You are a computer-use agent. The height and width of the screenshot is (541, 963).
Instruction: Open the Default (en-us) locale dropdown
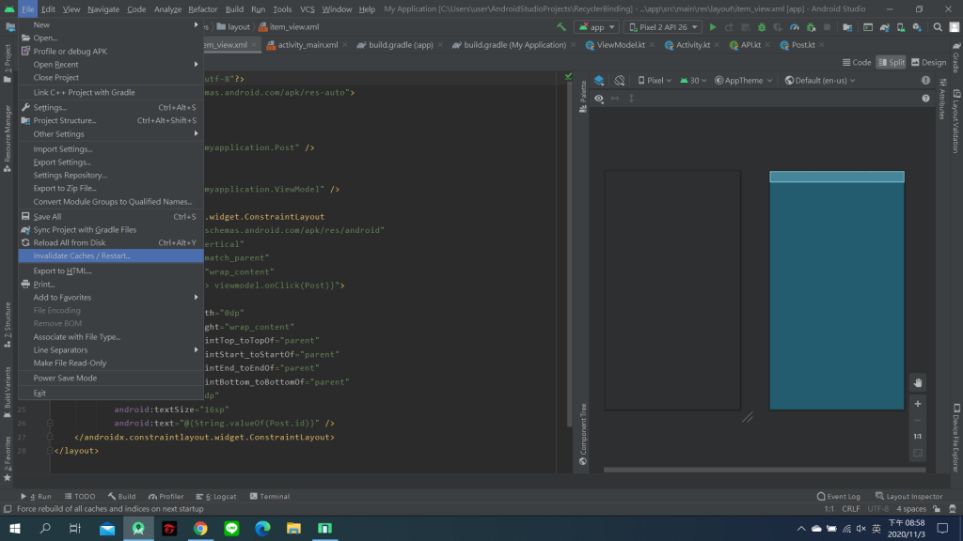(820, 81)
